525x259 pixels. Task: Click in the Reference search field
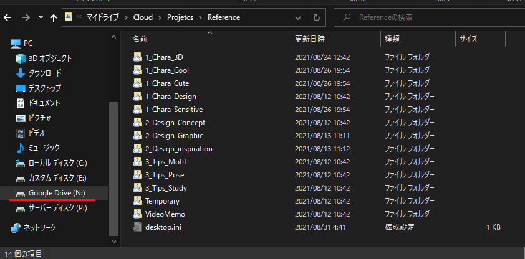429,17
